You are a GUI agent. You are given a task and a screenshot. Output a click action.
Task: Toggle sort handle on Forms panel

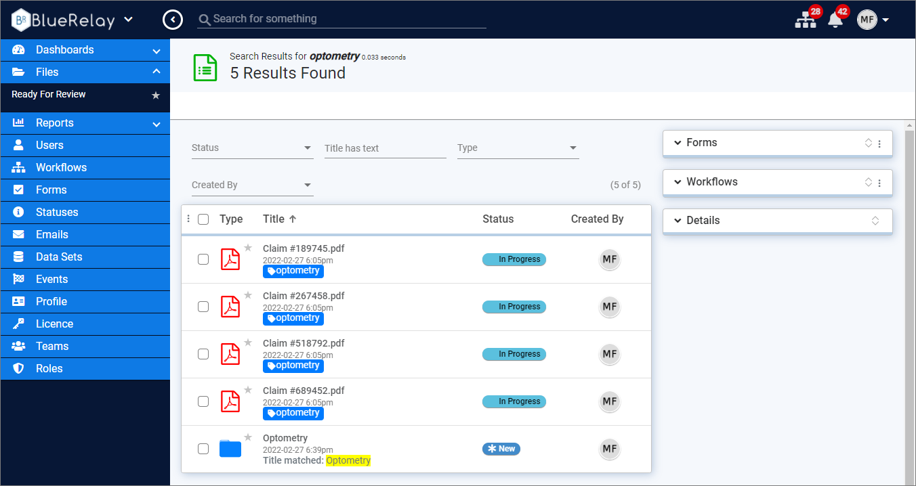(x=869, y=143)
